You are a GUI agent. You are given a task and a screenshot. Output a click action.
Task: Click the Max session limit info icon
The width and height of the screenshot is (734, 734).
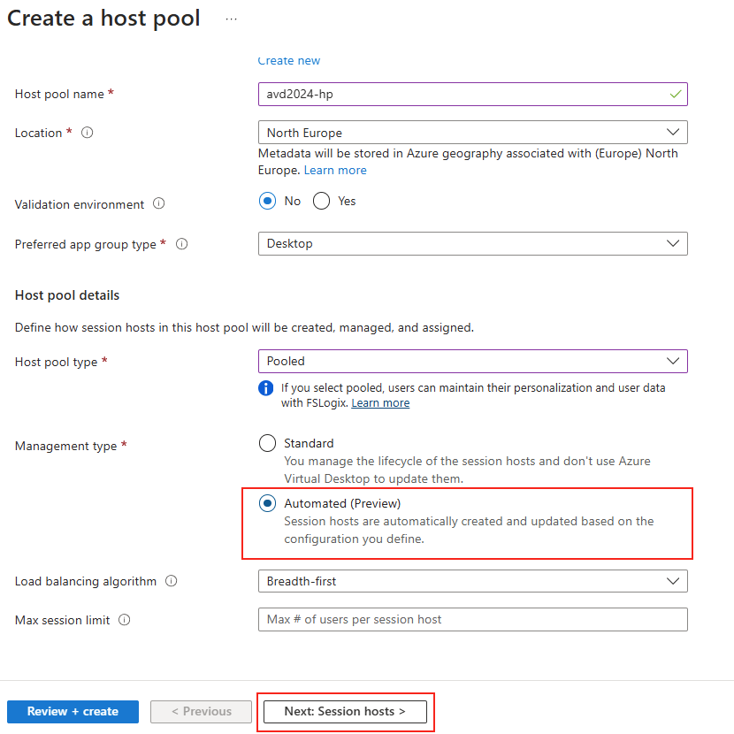(x=124, y=620)
